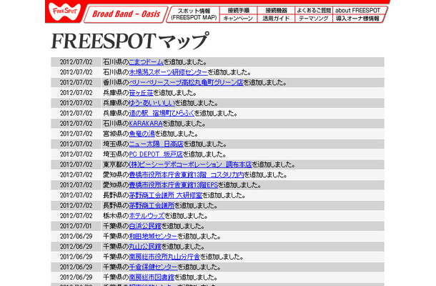Open the 茅野商工会議所 link in 長野県 row
This screenshot has height=286, width=436.
(x=152, y=206)
